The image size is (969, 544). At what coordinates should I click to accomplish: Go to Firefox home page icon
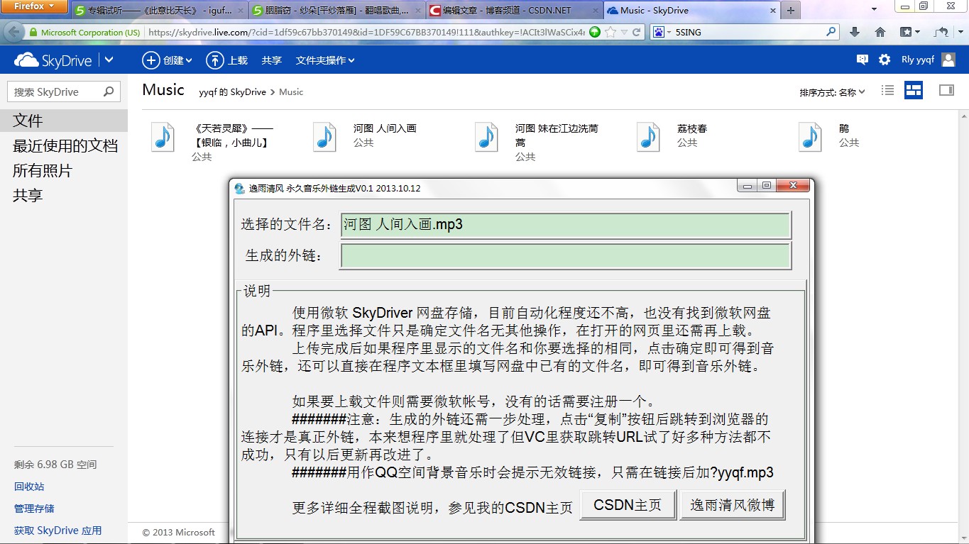(x=880, y=33)
